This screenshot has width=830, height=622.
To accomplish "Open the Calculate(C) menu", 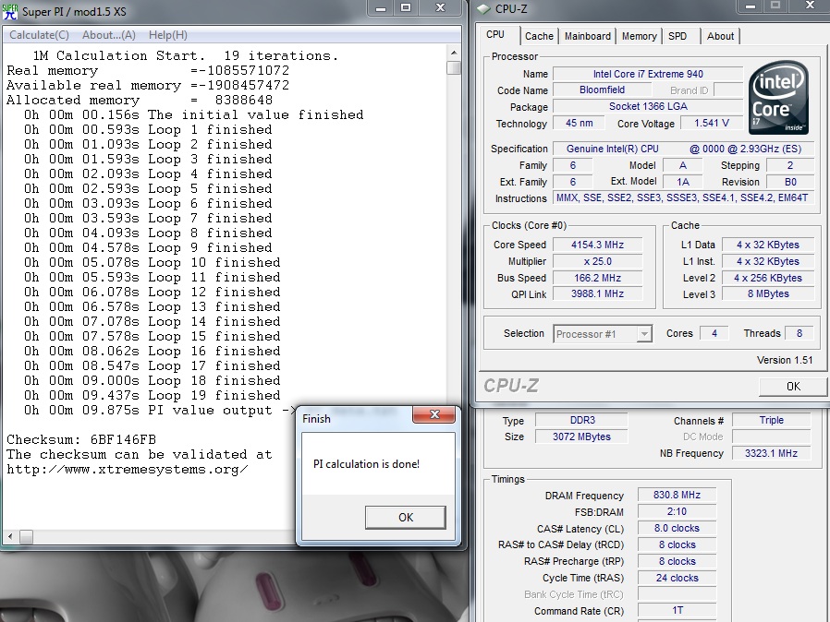I will 39,35.
